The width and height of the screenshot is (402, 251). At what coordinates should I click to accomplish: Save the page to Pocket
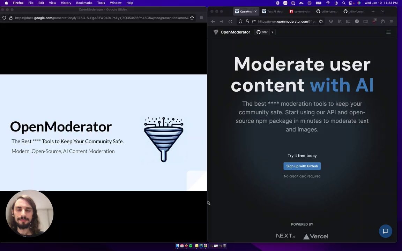(331, 21)
